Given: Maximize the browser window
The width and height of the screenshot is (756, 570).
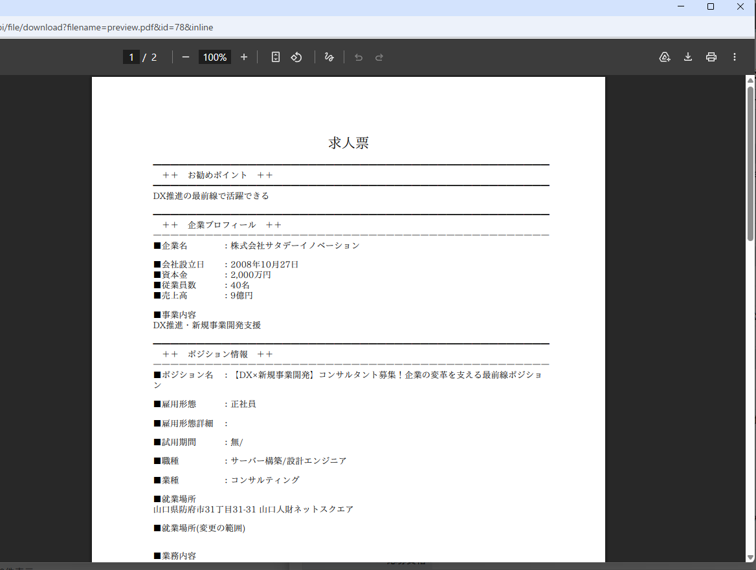Looking at the screenshot, I should click(711, 6).
